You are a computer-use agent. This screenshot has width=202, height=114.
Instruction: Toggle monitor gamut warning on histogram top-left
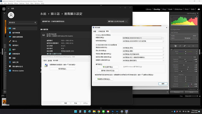[x=172, y=17]
